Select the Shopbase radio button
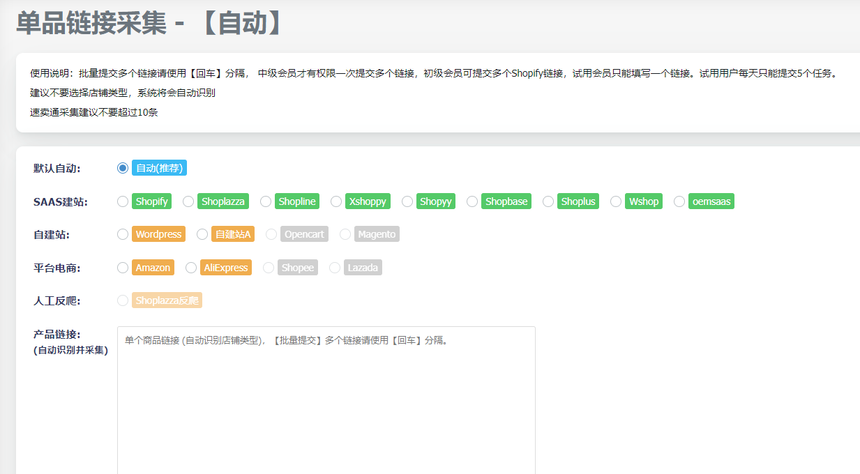The image size is (860, 474). [472, 201]
